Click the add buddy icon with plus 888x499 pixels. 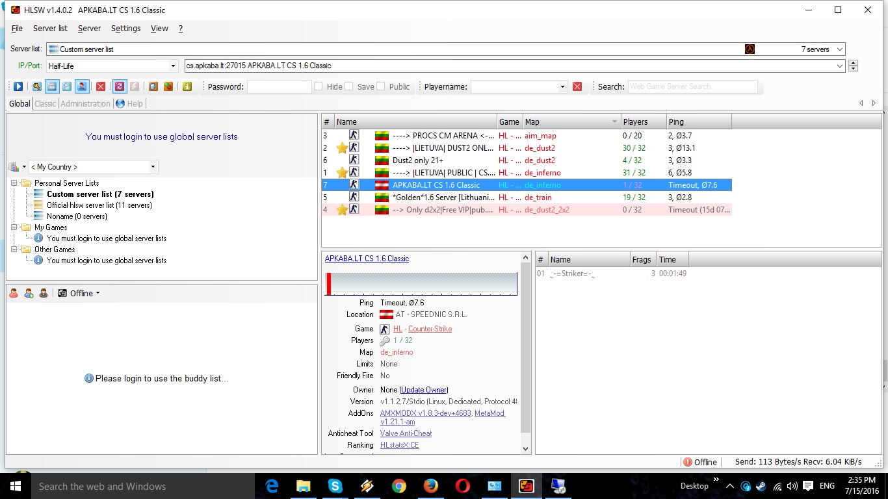point(29,293)
